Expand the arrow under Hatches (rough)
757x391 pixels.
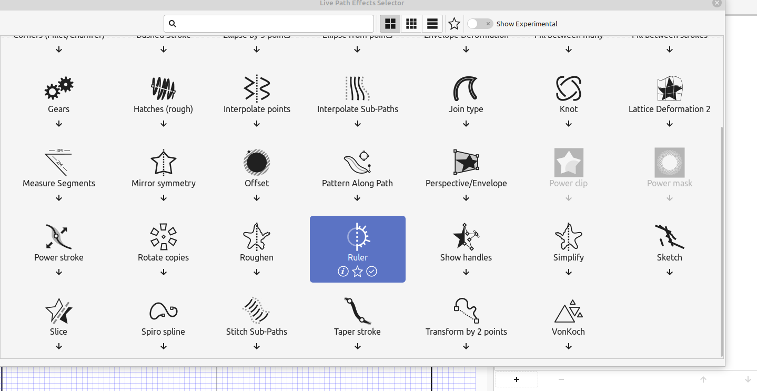(x=164, y=124)
